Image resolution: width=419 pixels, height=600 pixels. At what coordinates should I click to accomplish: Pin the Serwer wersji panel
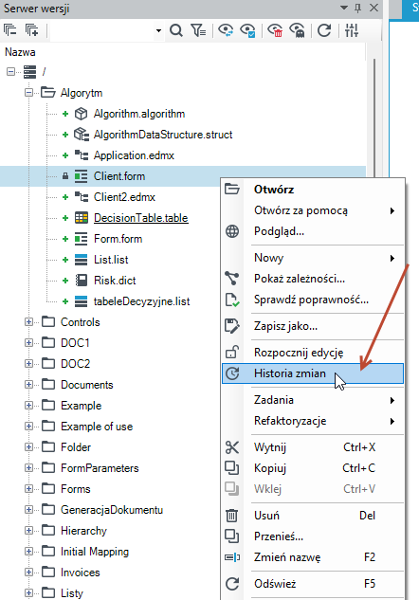tap(357, 8)
